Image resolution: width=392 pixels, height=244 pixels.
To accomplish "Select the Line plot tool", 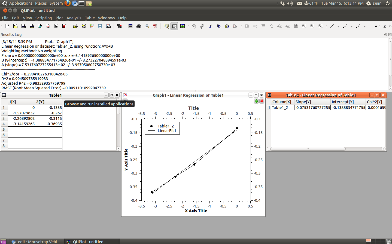I will tap(332, 26).
